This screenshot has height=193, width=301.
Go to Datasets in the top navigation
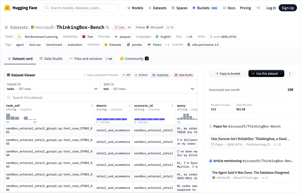point(157,8)
